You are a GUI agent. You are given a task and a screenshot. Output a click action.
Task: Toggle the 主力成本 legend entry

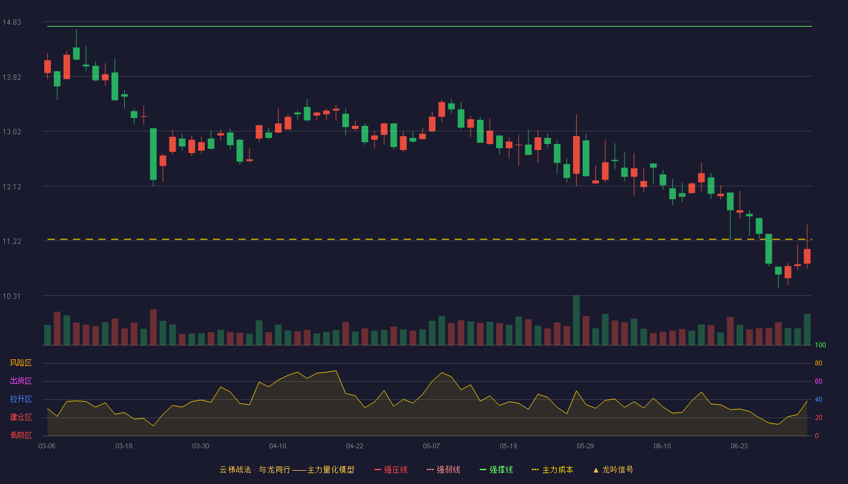(x=552, y=469)
